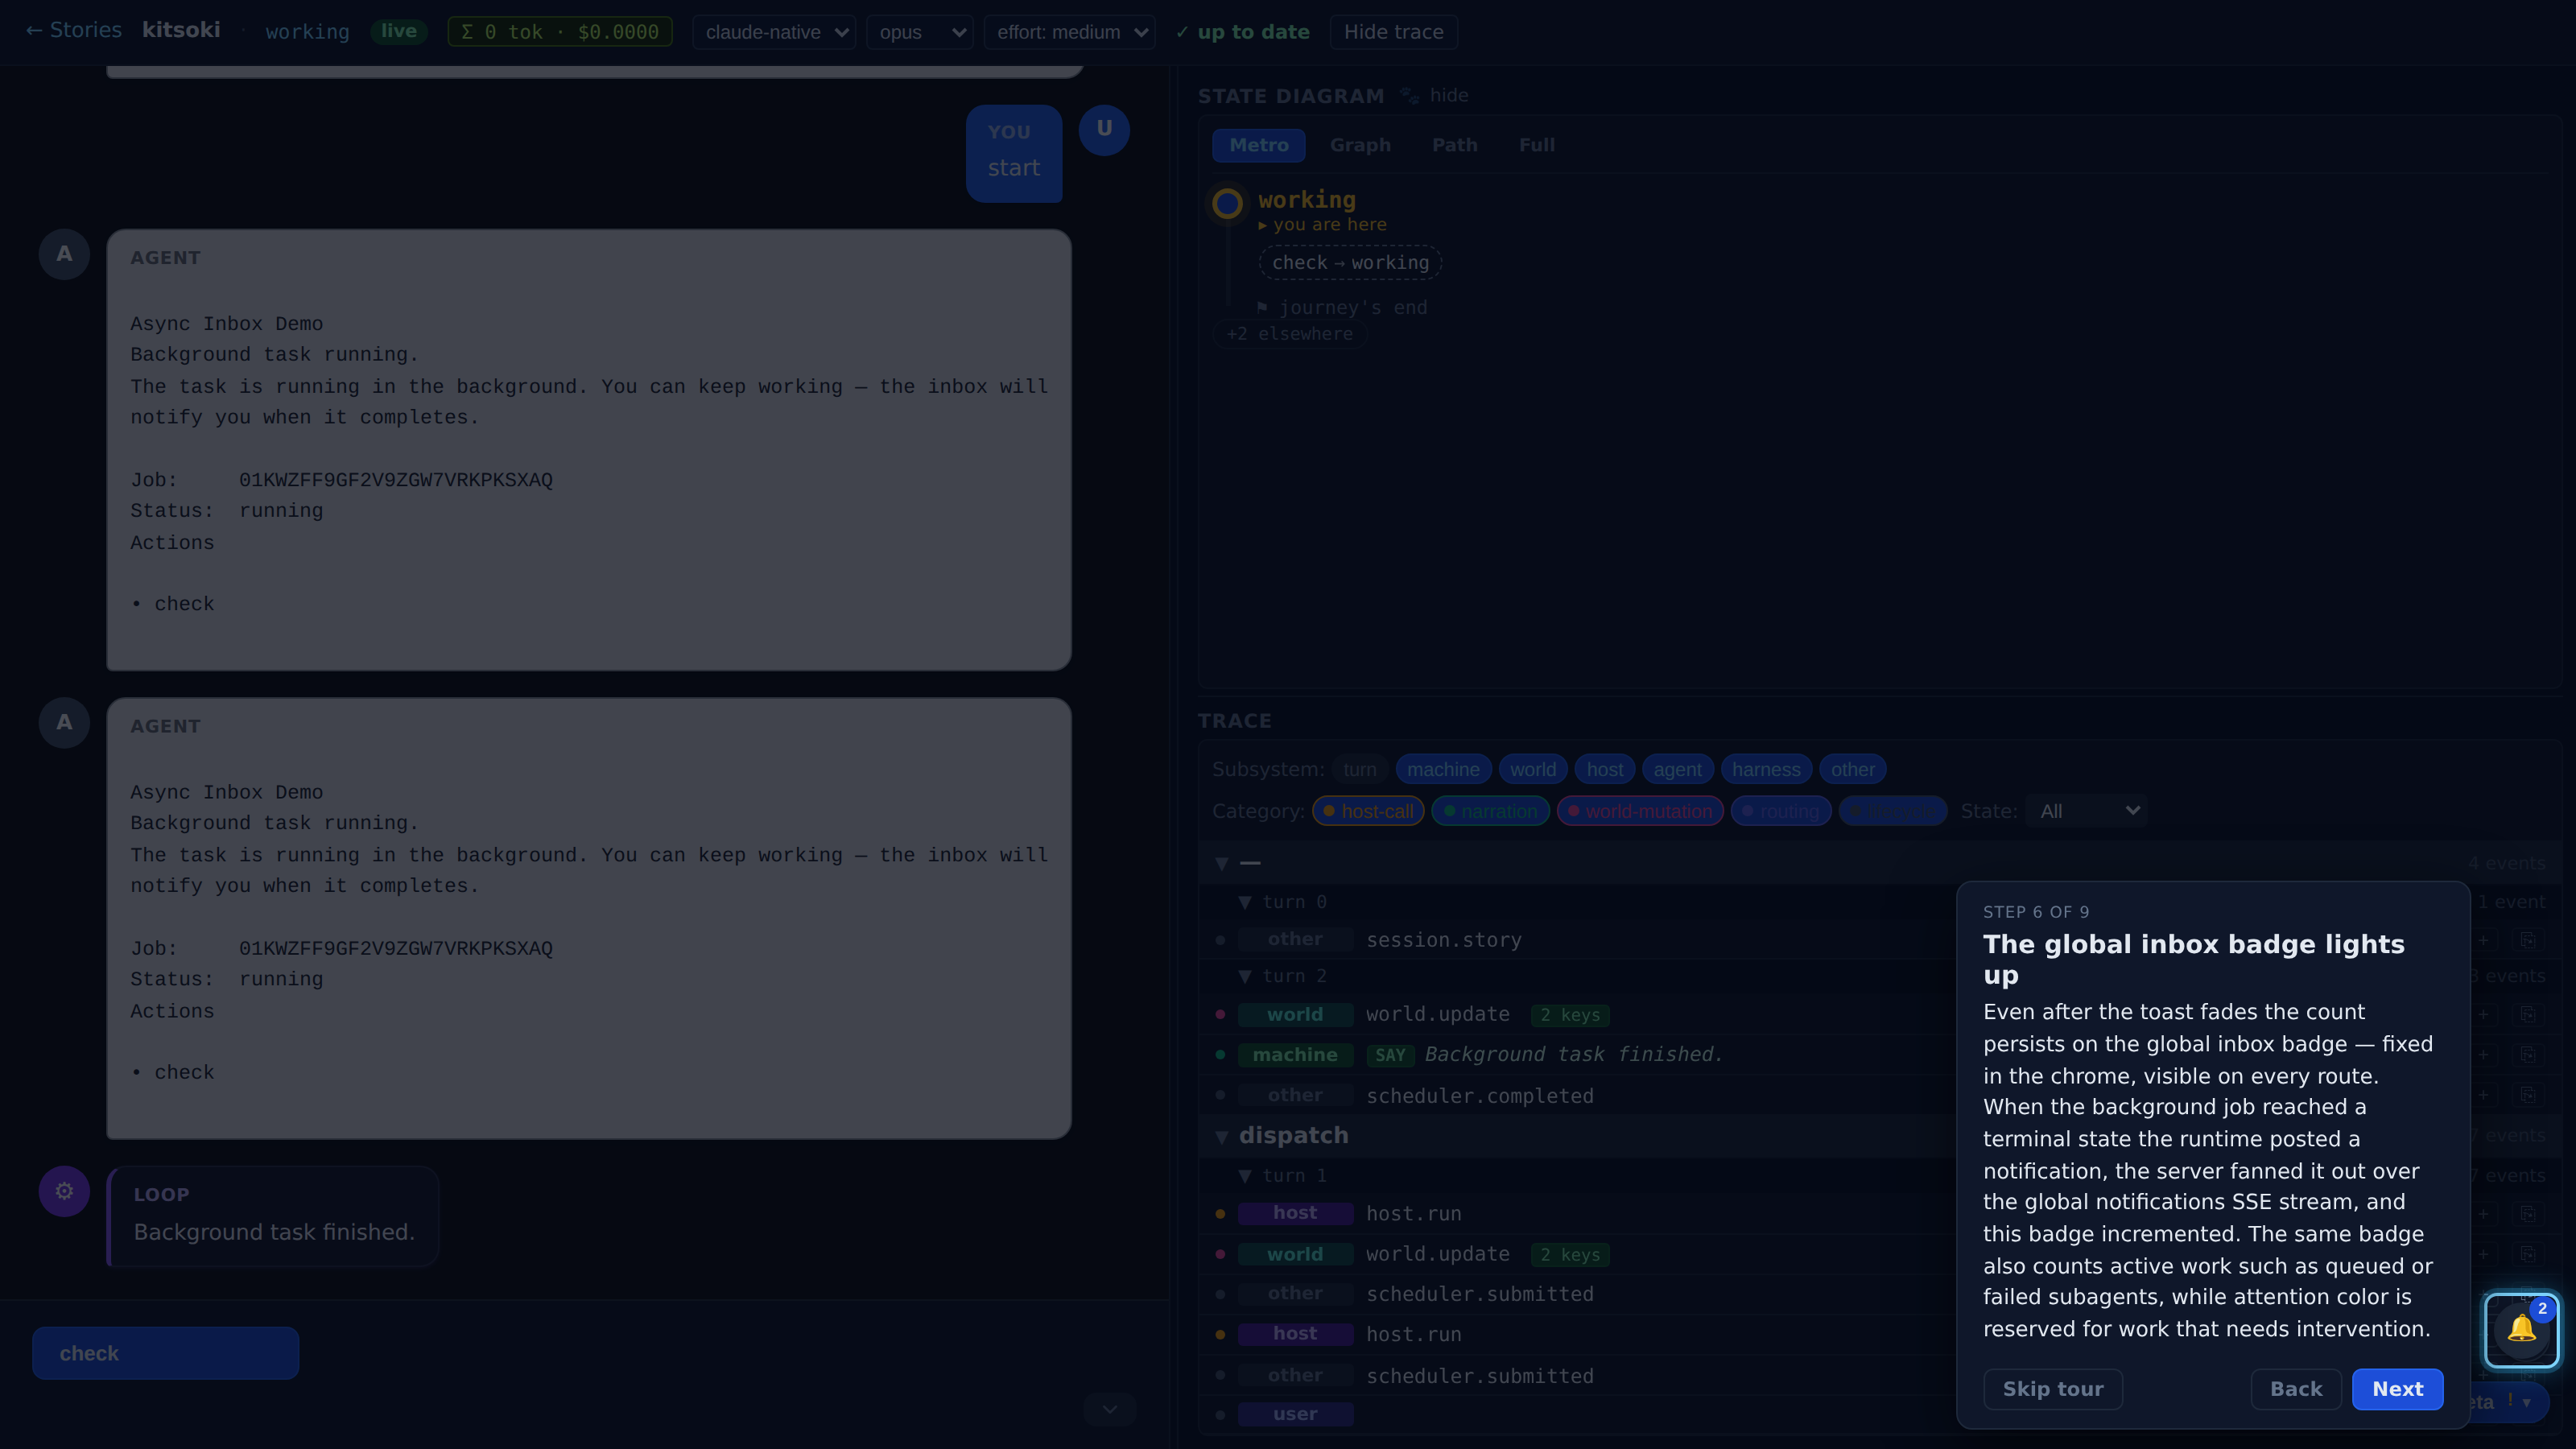Collapse the dispatch trace group
This screenshot has width=2576, height=1449.
(1221, 1136)
